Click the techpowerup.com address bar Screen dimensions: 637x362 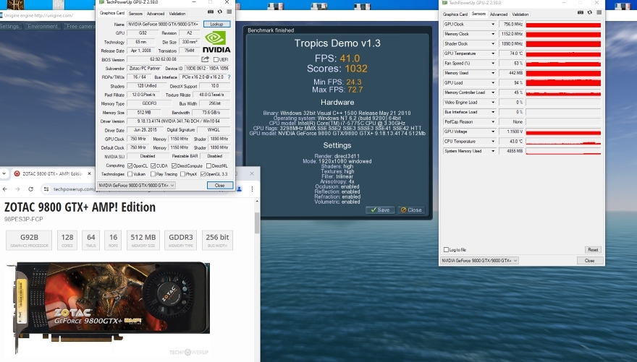[x=138, y=189]
